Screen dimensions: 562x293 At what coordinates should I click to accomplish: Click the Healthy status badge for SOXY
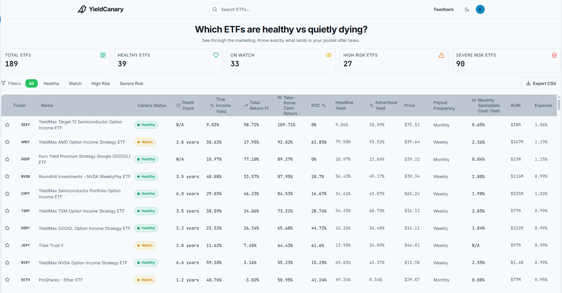pyautogui.click(x=146, y=125)
